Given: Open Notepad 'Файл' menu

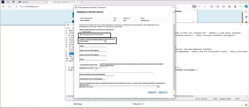Looking at the screenshot, I should tap(68, 28).
